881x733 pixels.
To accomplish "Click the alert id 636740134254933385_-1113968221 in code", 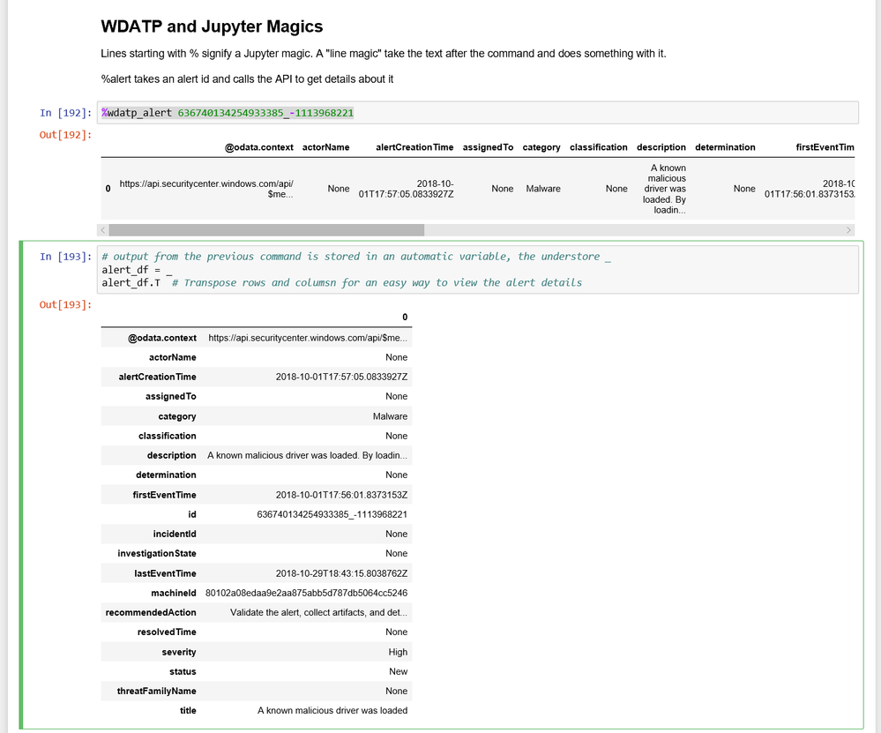I will pos(265,113).
